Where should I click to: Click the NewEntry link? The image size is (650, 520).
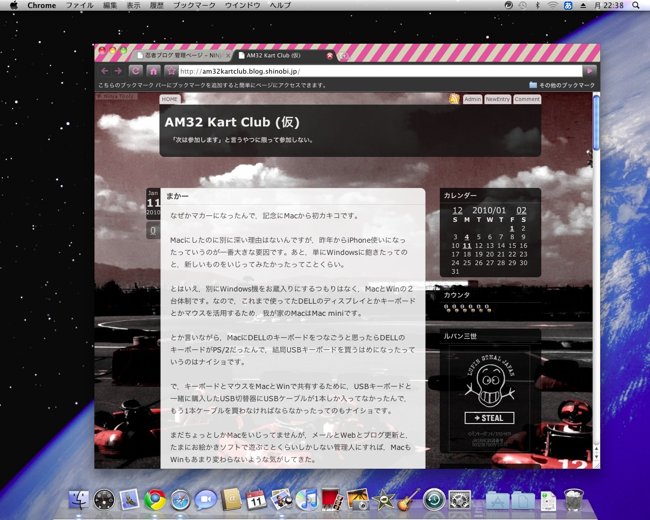[498, 100]
